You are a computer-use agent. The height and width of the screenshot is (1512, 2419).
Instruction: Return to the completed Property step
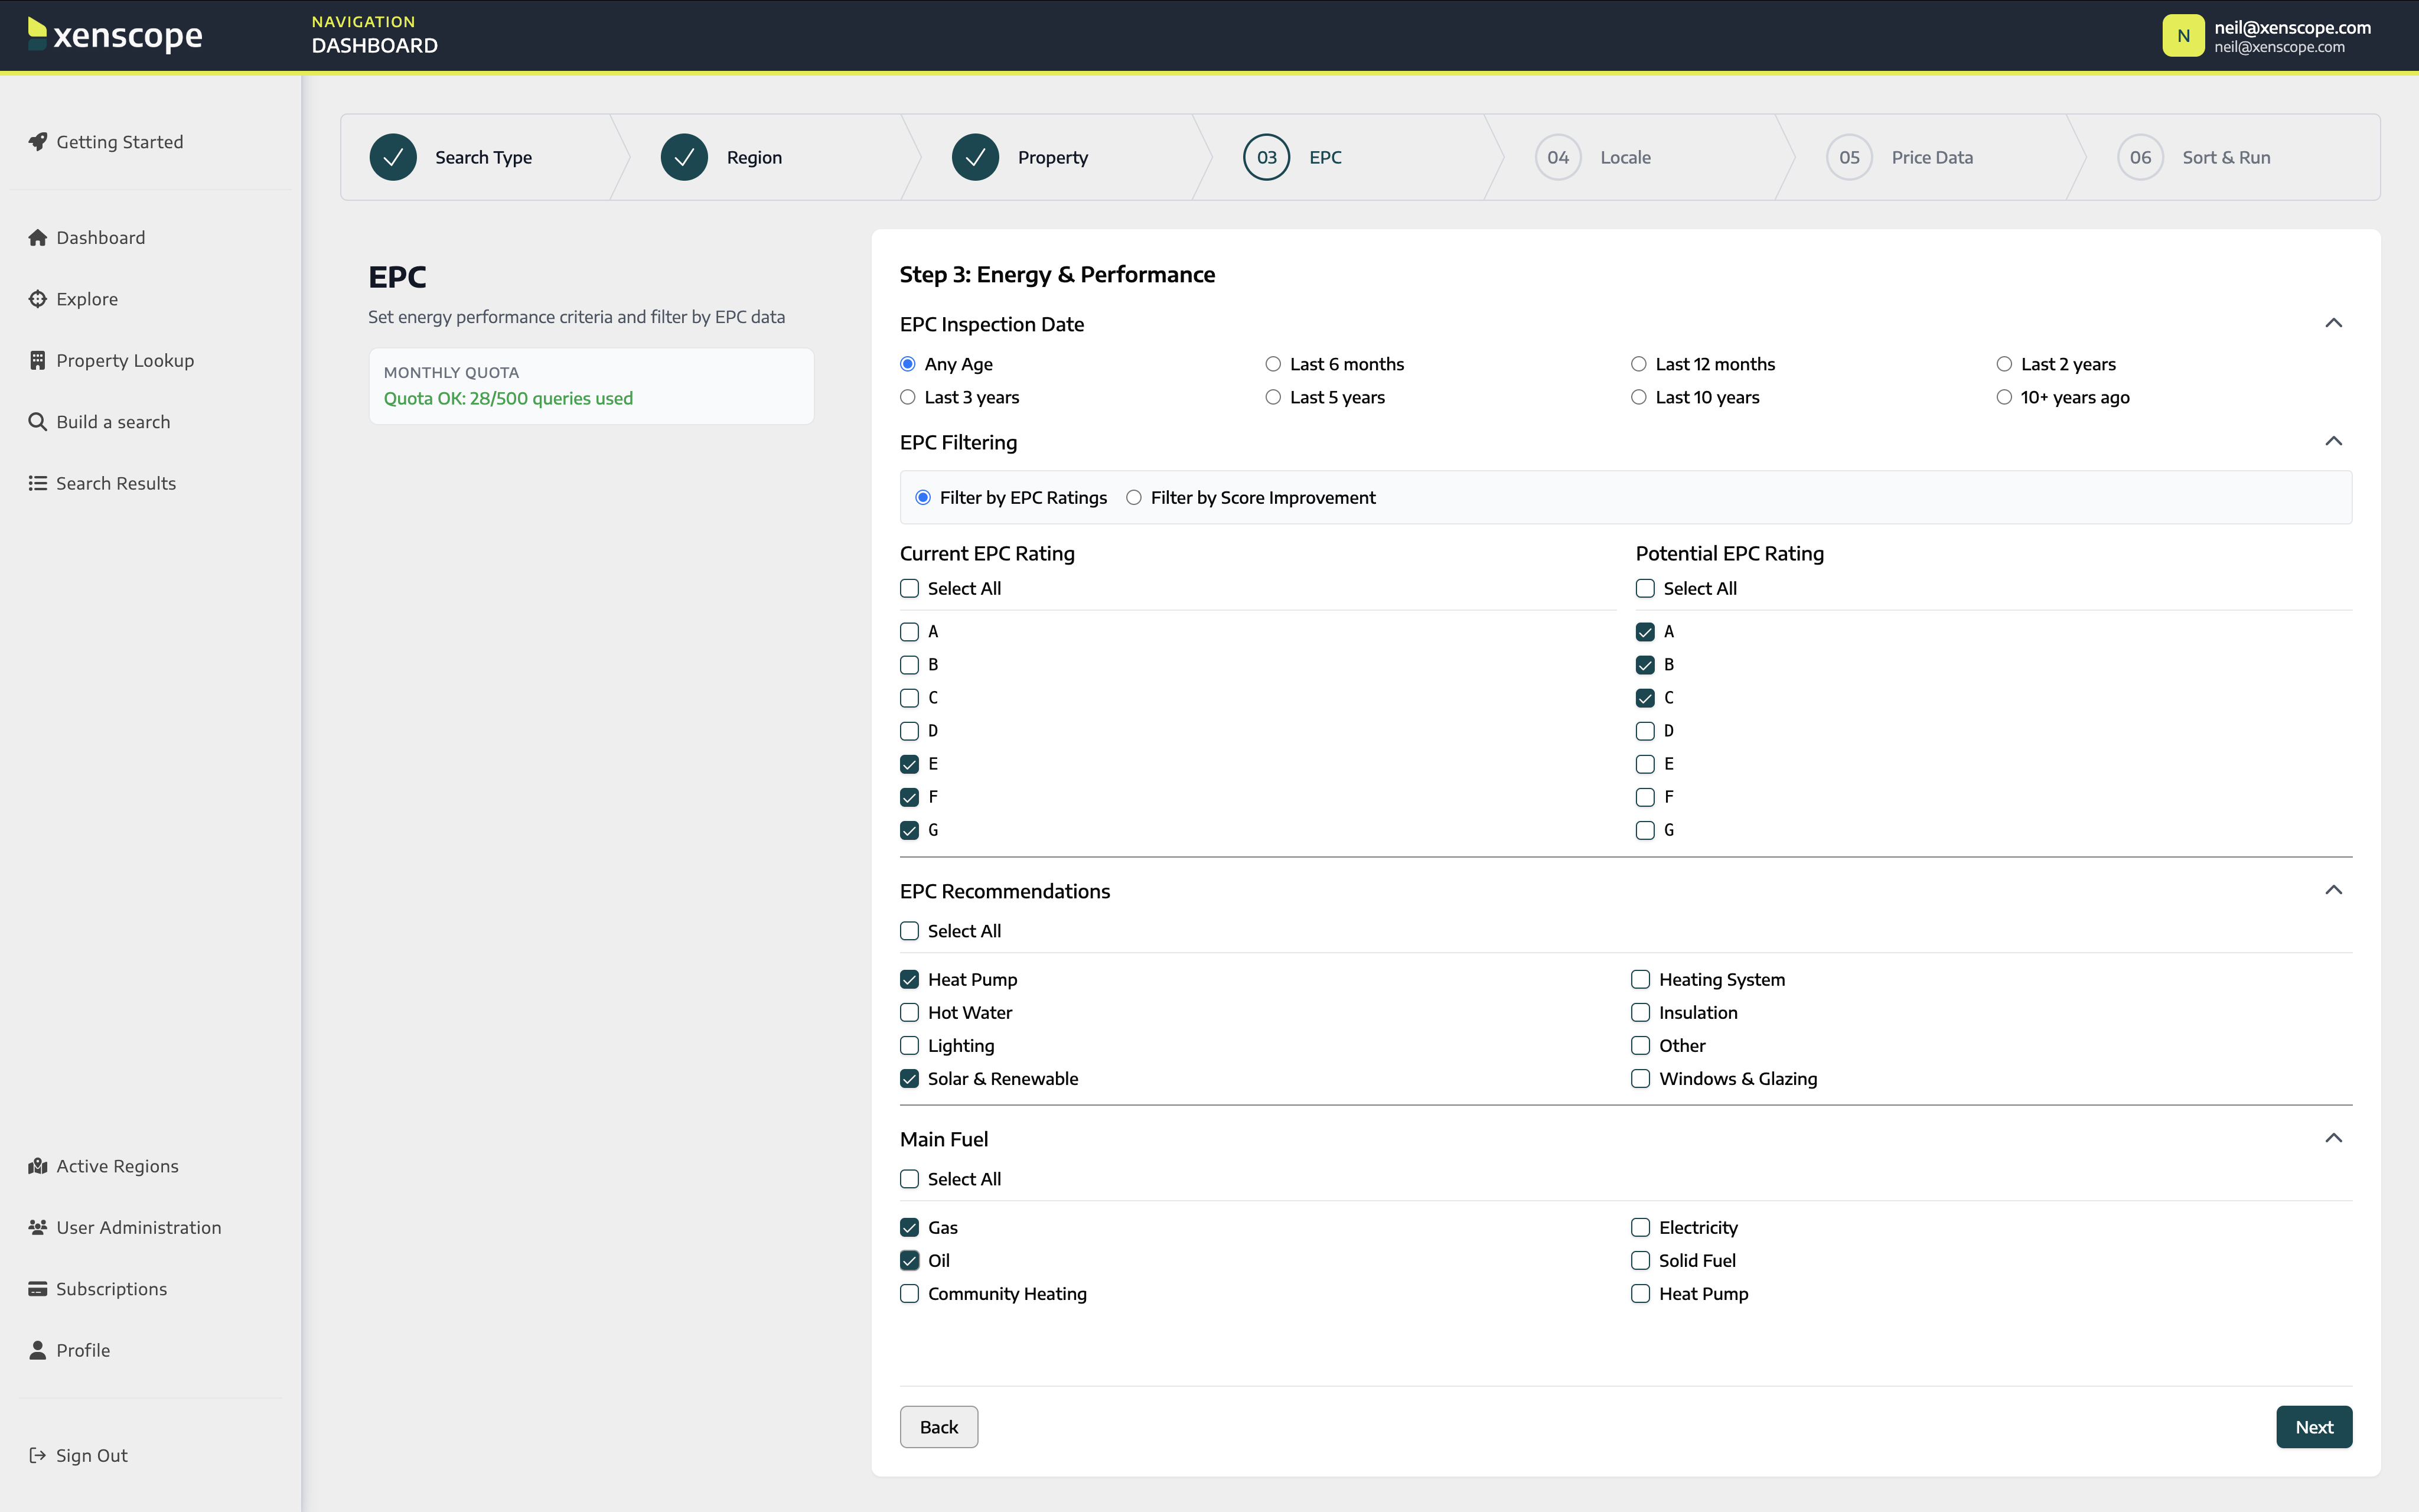(x=976, y=158)
